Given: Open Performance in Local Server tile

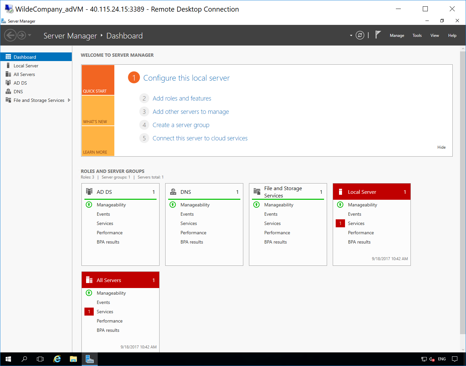Looking at the screenshot, I should pyautogui.click(x=361, y=233).
